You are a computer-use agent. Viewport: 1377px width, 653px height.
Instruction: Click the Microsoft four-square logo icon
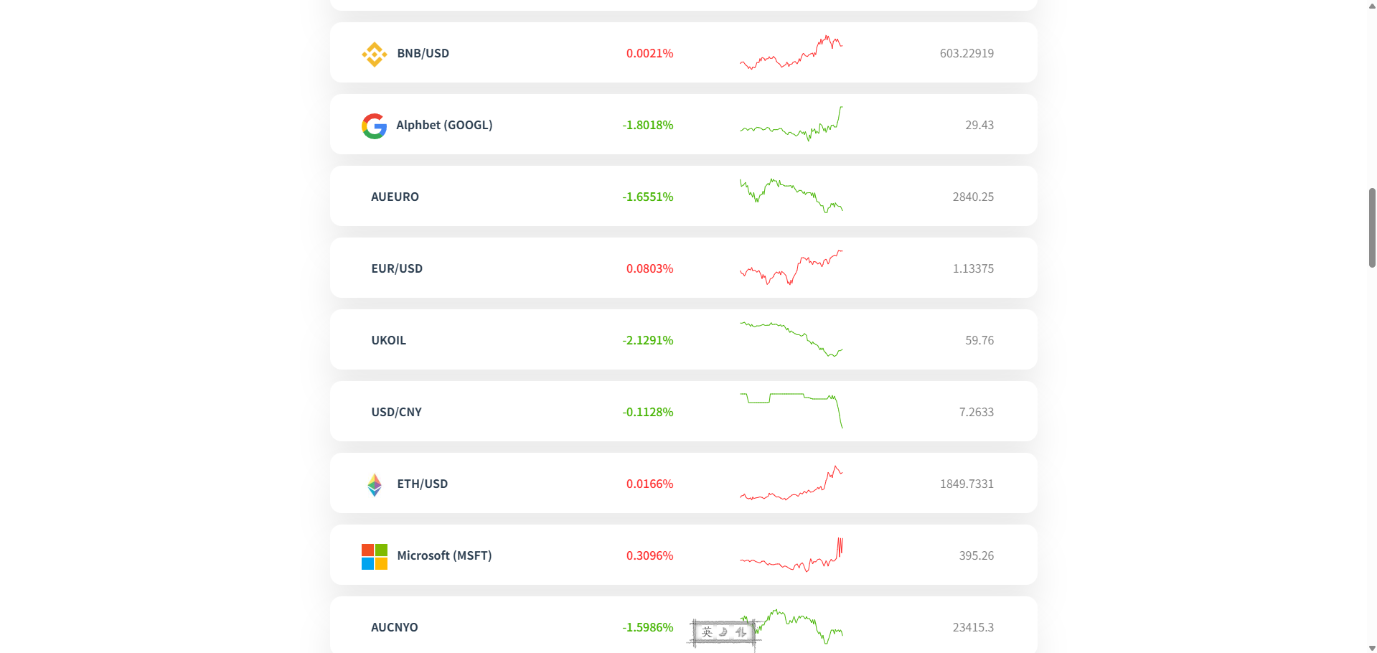[375, 556]
